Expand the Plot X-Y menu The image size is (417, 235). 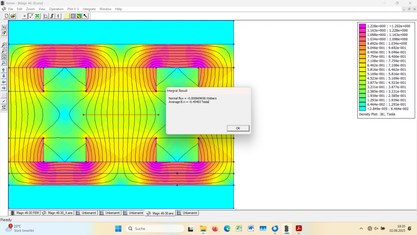pos(73,9)
